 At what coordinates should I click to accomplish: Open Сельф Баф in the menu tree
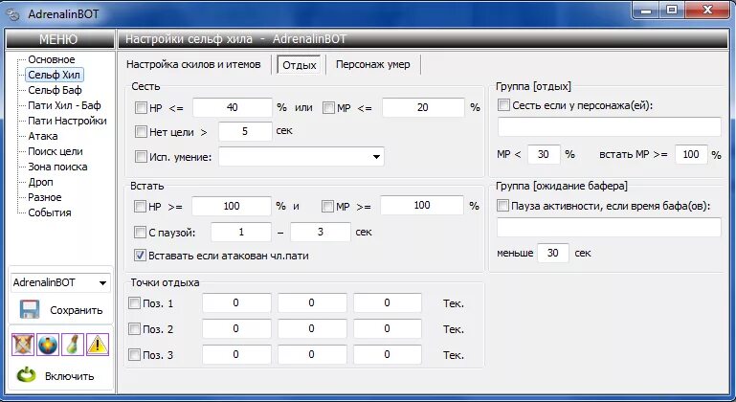pyautogui.click(x=55, y=90)
